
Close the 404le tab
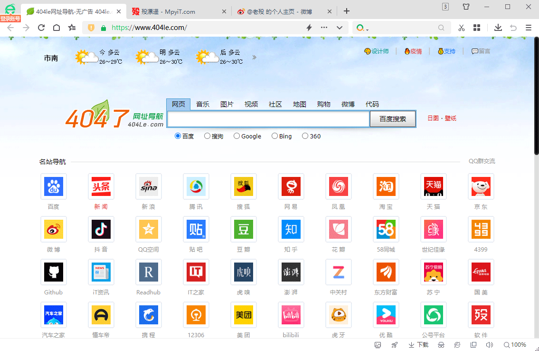click(x=119, y=11)
